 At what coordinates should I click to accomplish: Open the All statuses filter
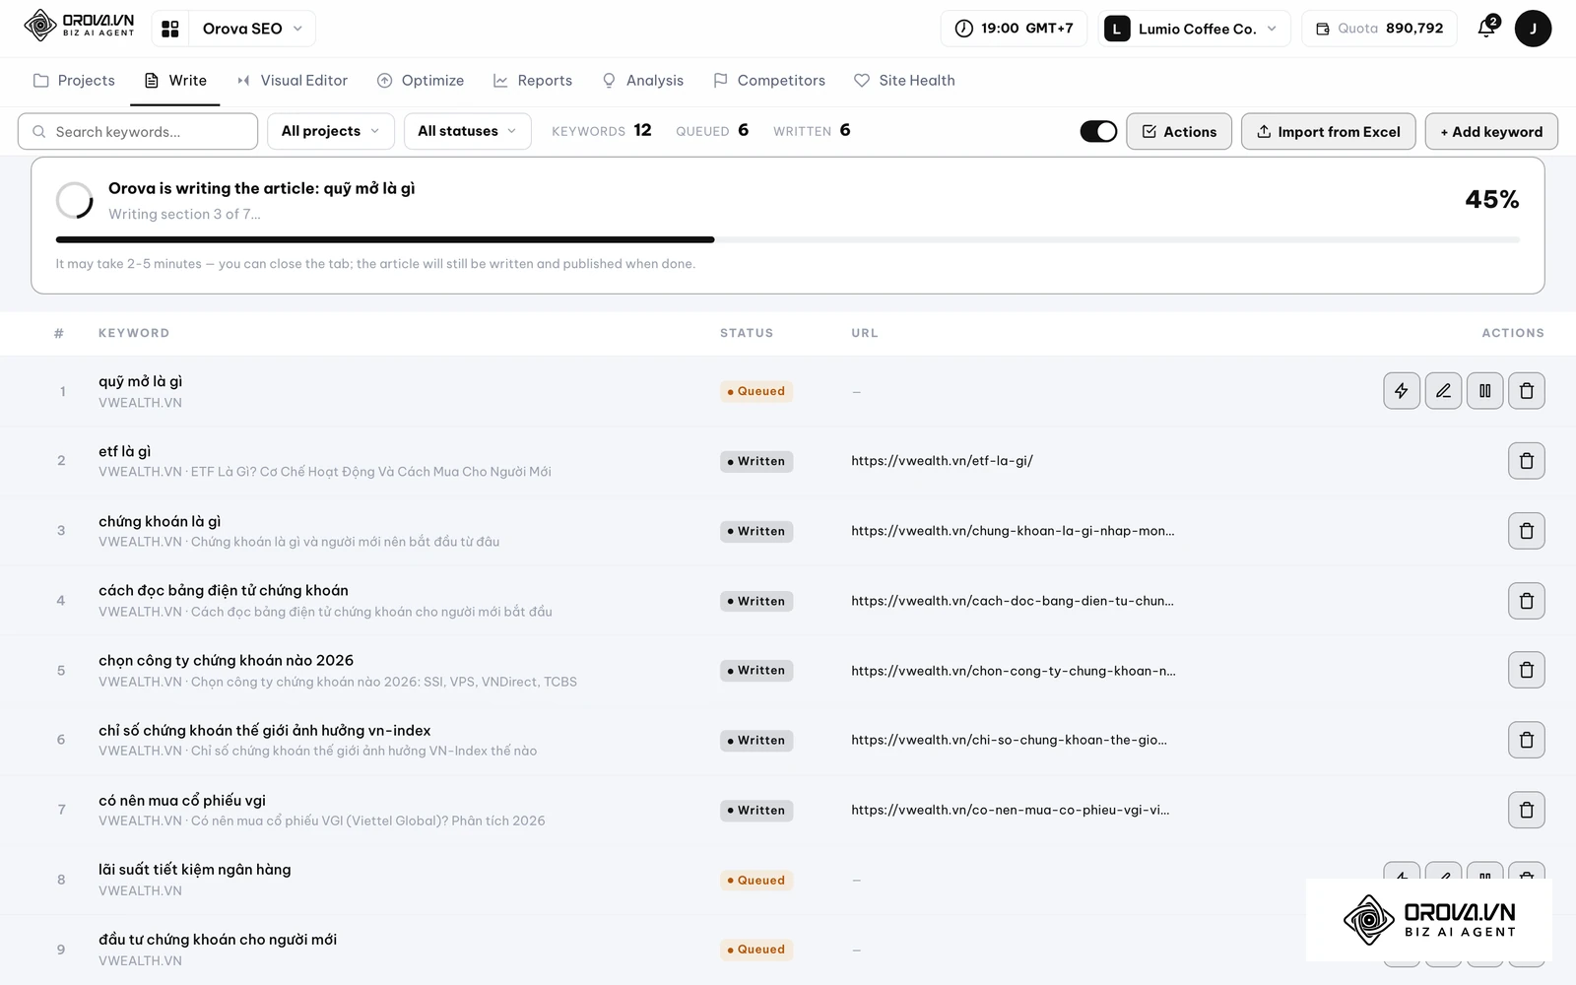tap(468, 131)
